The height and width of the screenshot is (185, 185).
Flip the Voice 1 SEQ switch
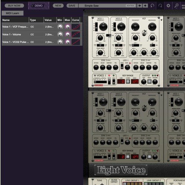pyautogui.click(x=114, y=82)
